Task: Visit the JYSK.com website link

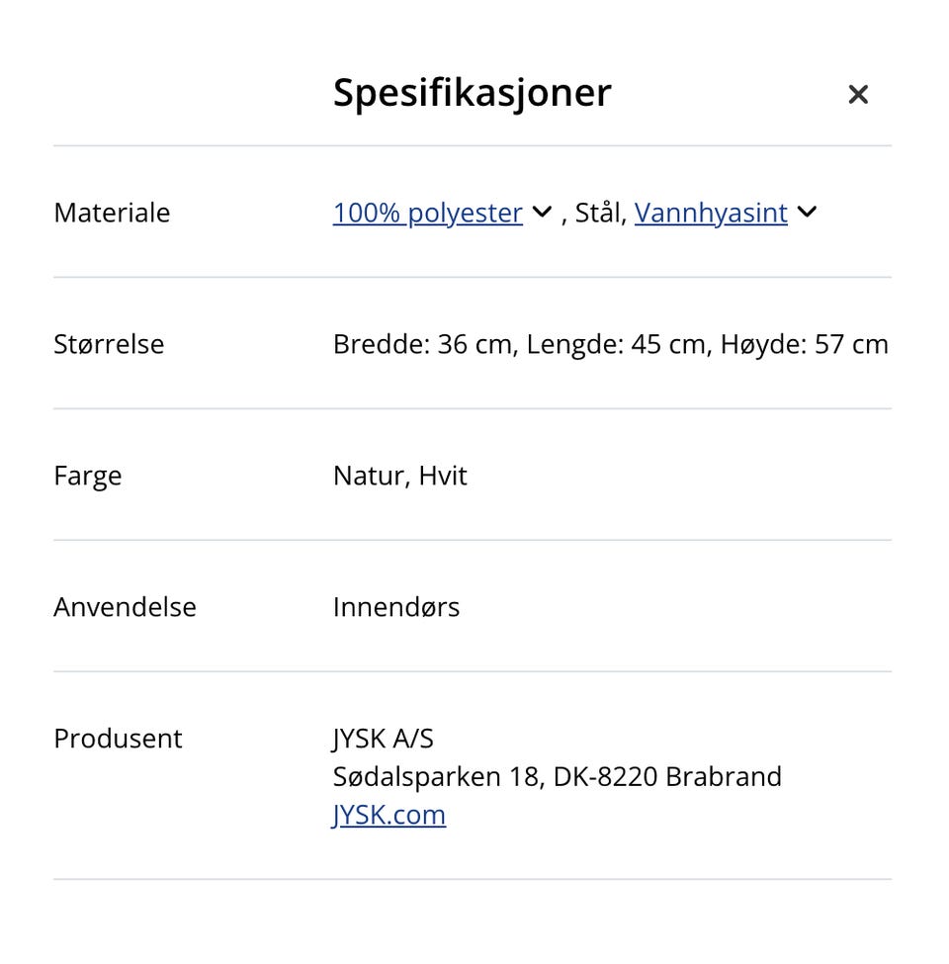Action: 388,815
